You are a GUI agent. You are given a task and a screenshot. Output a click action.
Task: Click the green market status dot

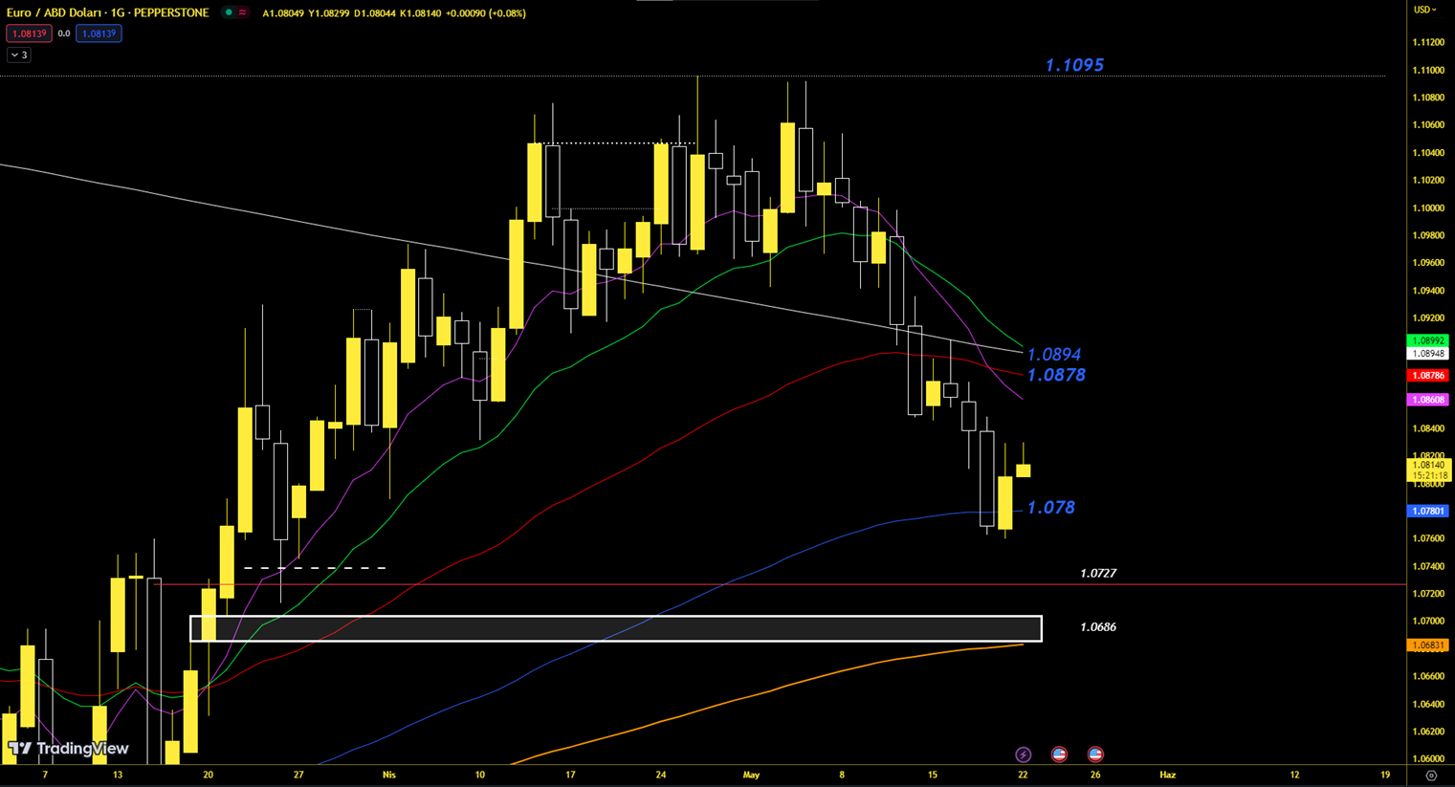[x=229, y=12]
